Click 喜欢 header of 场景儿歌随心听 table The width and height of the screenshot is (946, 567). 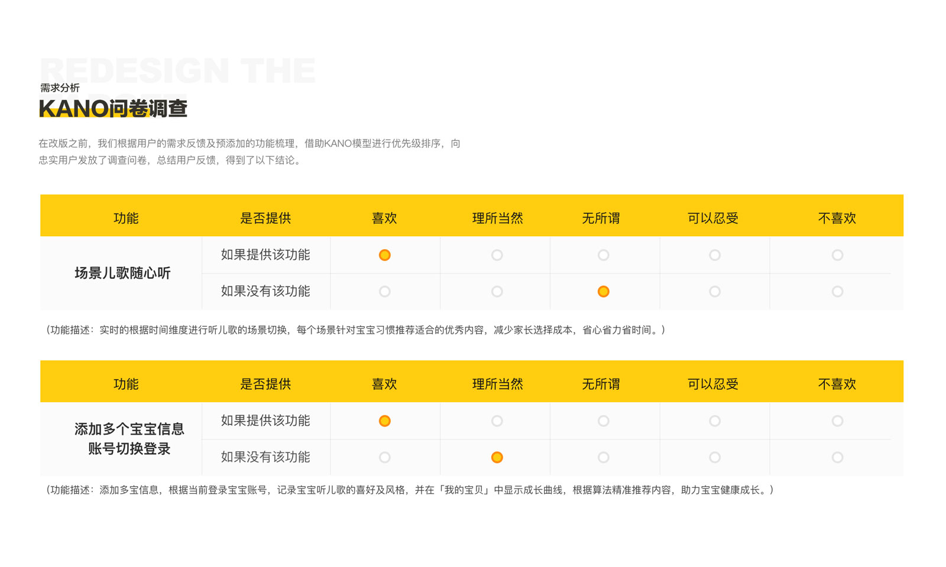click(x=384, y=219)
